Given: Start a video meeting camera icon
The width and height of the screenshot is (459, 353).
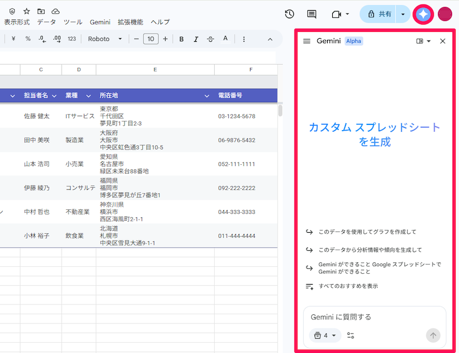Looking at the screenshot, I should pyautogui.click(x=336, y=14).
